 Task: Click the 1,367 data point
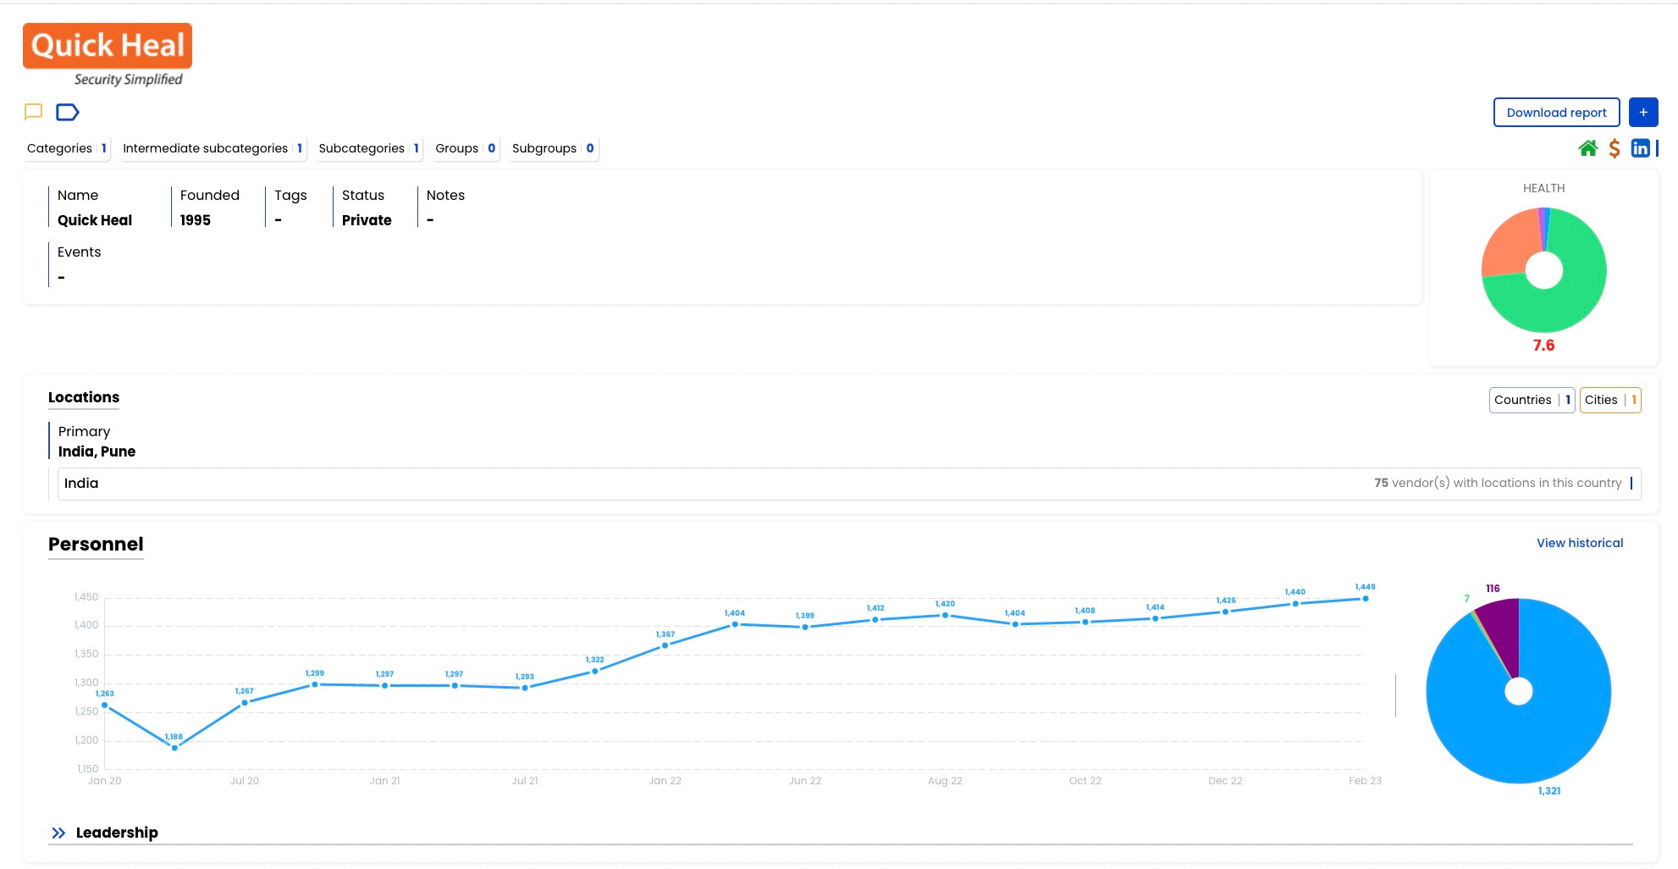pos(665,645)
